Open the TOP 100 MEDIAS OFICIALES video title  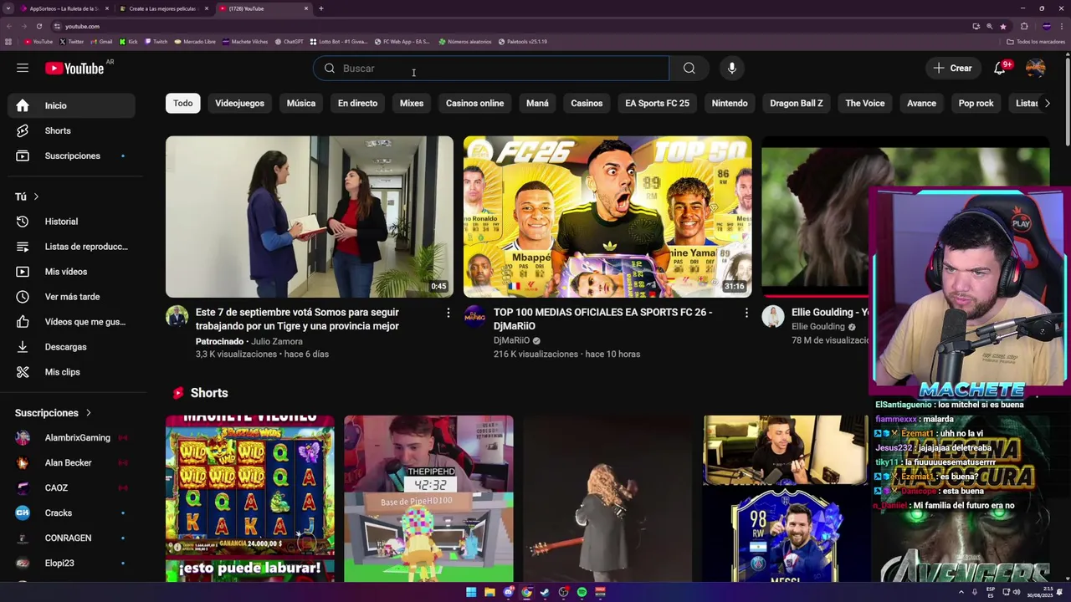point(602,319)
